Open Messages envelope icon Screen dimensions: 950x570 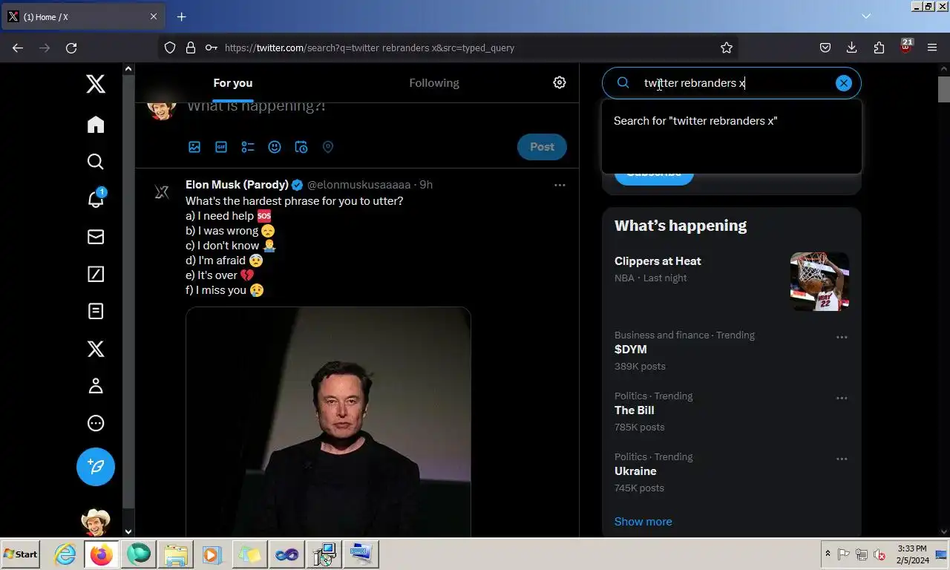[96, 237]
